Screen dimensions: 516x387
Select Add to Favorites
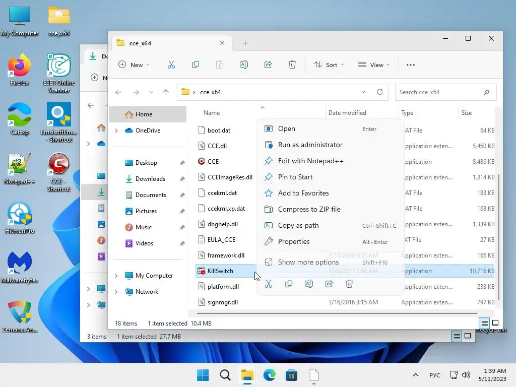(330, 193)
